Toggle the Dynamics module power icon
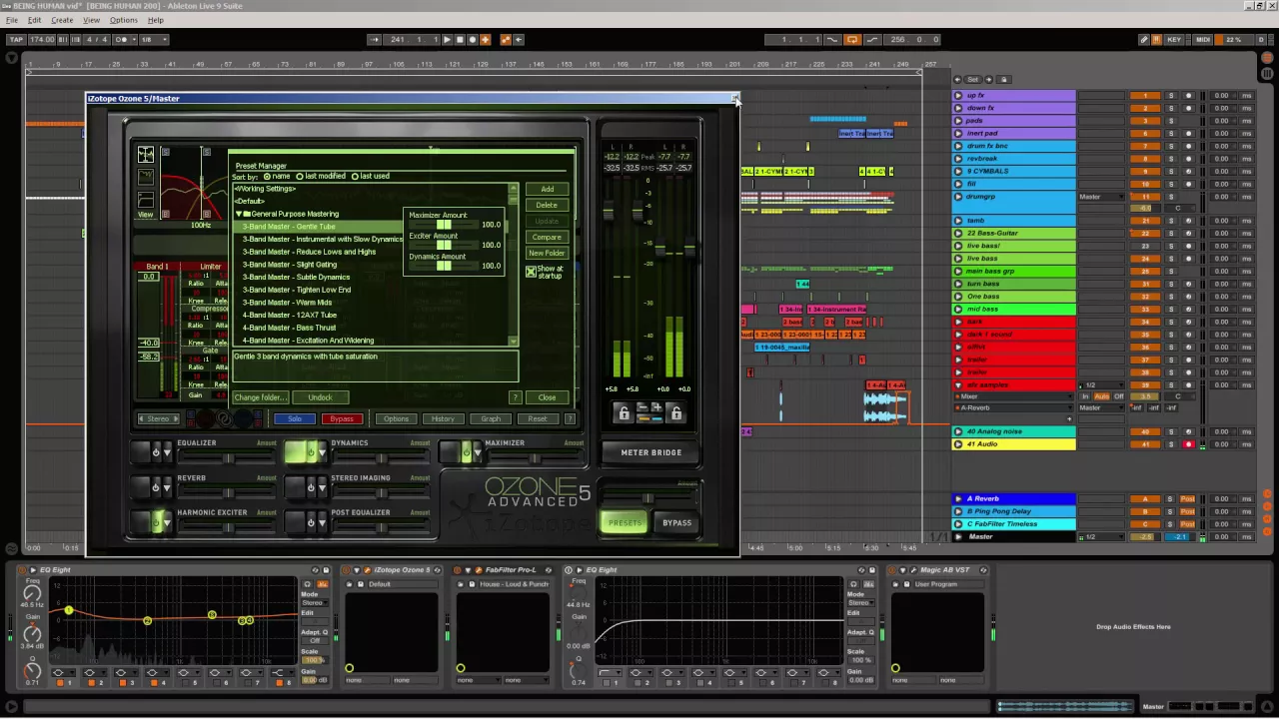 point(309,452)
